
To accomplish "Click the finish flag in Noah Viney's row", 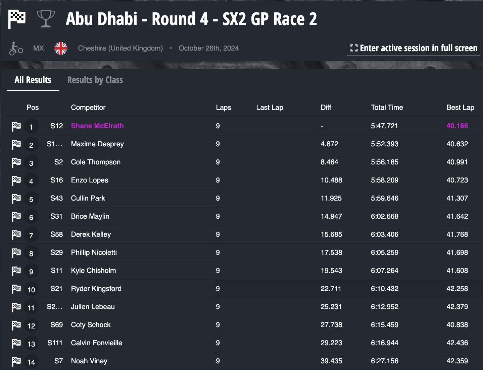I will pos(16,361).
